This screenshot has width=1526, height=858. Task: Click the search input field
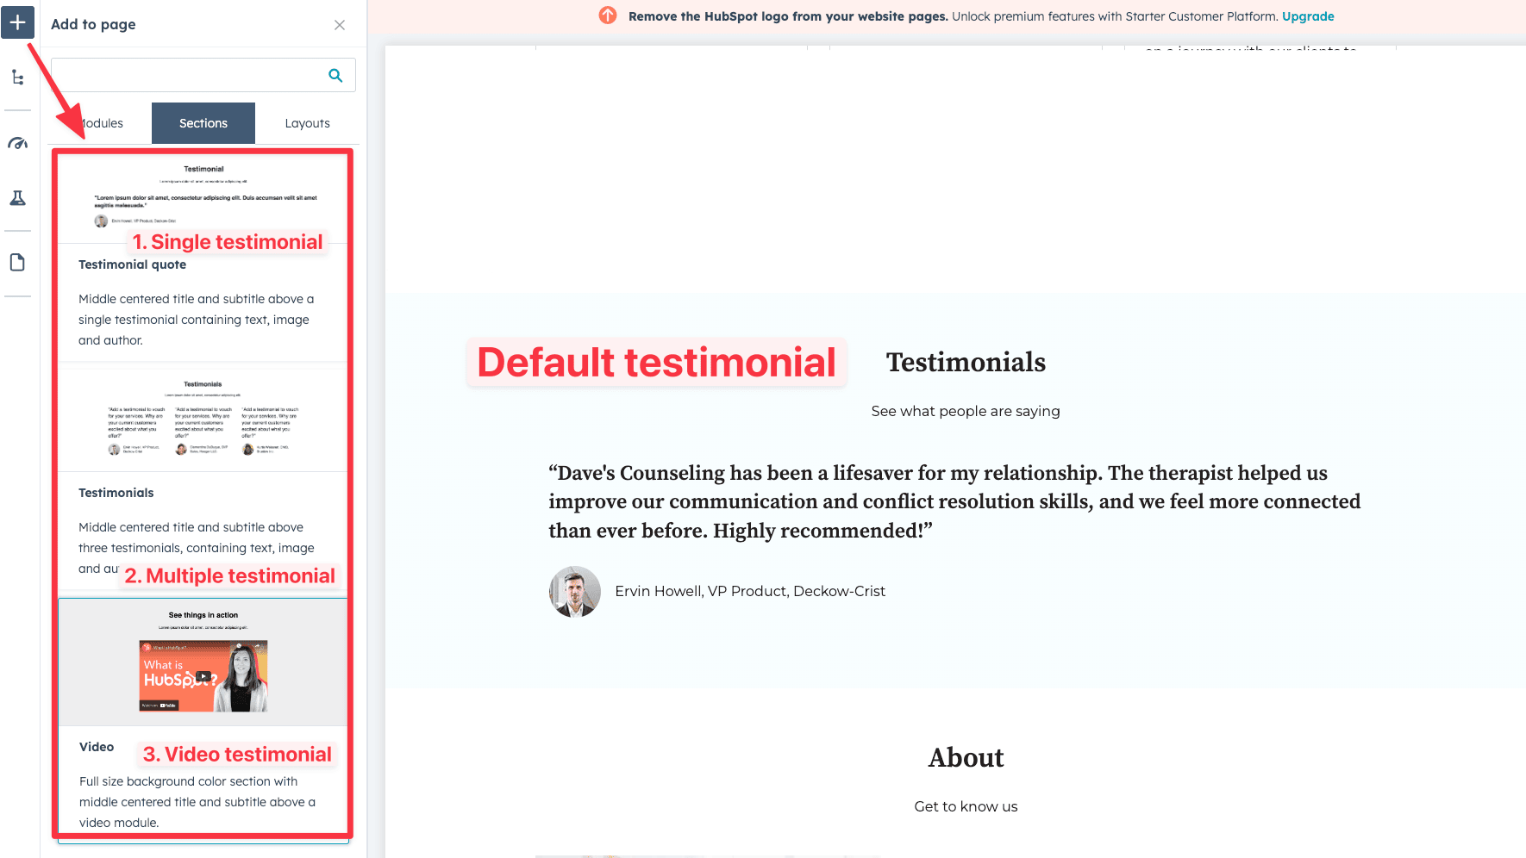[190, 75]
